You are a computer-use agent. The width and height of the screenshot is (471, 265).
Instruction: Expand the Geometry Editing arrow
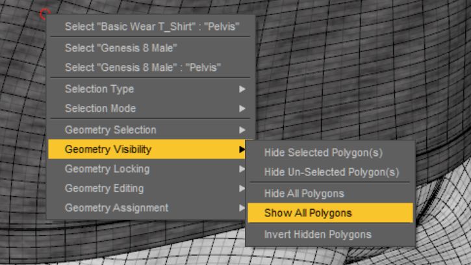242,189
